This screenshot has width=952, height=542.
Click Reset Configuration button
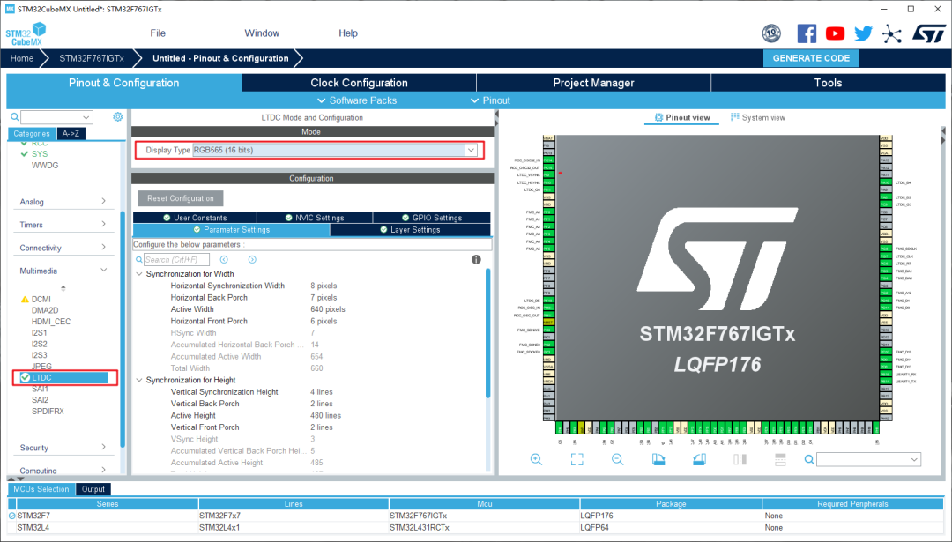tap(181, 198)
